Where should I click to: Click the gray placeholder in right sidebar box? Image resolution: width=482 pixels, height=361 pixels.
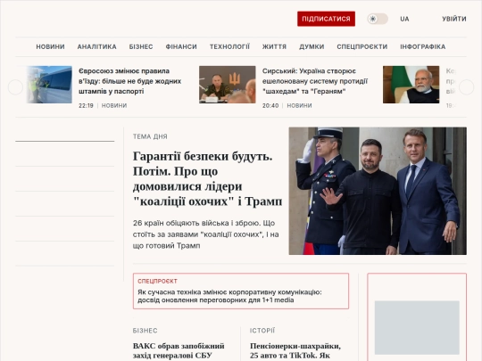pos(417,327)
